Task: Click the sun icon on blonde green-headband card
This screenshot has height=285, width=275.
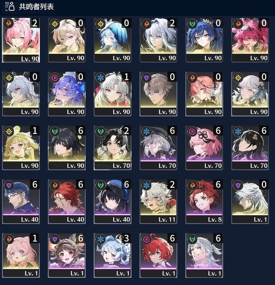Action: click(9, 132)
